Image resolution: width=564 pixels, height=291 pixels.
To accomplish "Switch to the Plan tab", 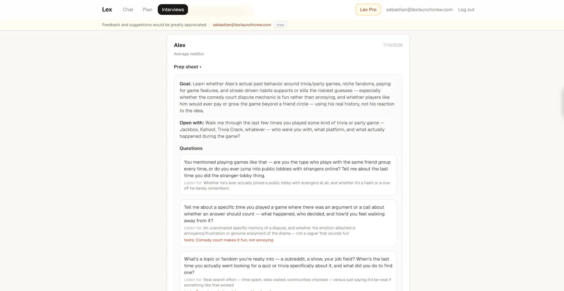I will (147, 9).
